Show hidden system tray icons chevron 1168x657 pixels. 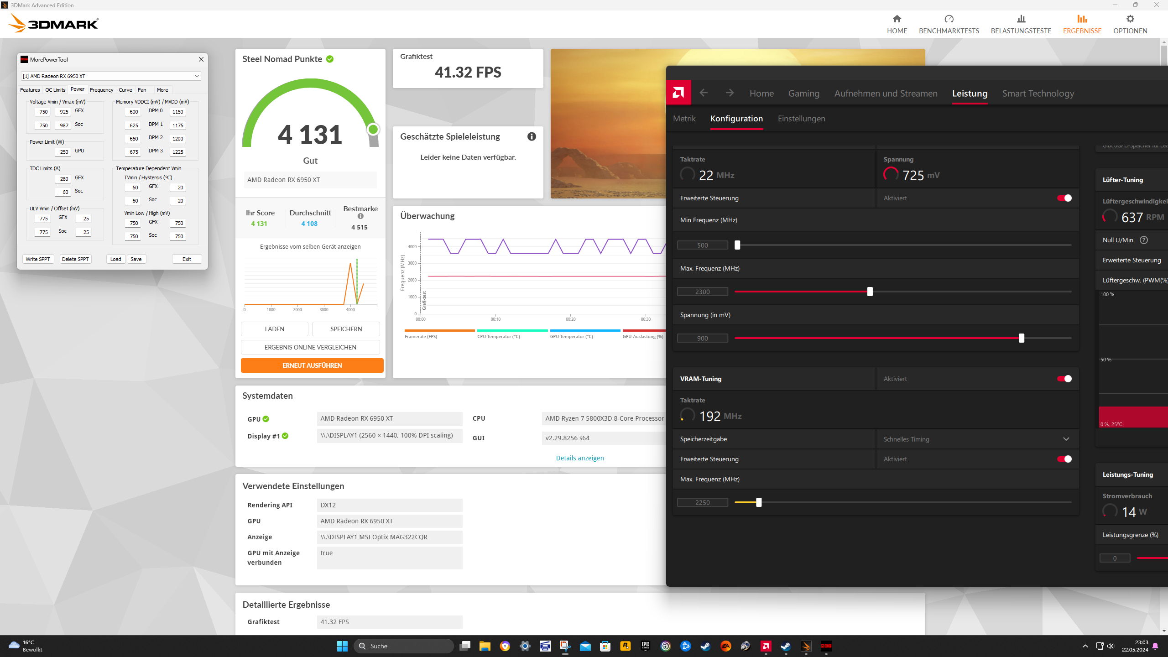coord(1085,646)
